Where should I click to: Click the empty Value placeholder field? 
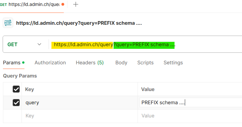(190, 116)
